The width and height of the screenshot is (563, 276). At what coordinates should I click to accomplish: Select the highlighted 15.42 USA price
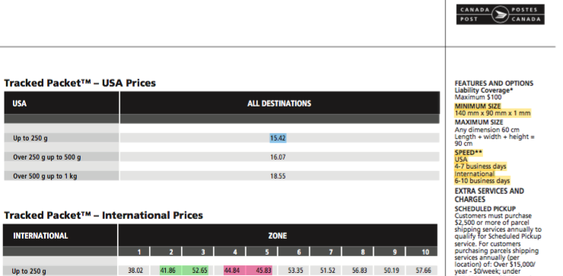[278, 138]
